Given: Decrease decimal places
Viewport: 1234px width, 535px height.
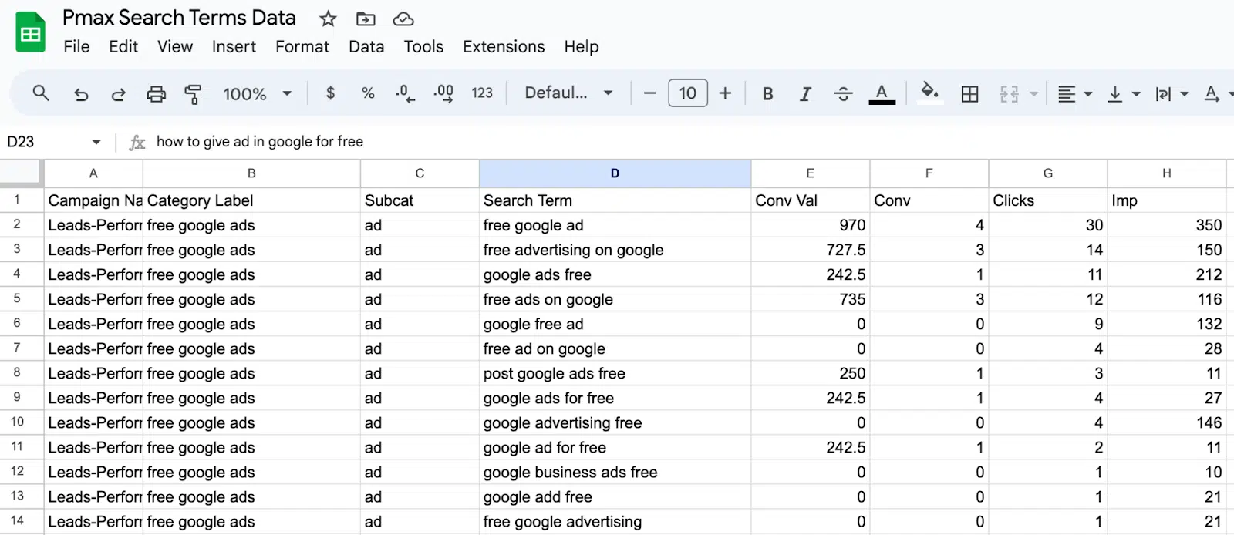Looking at the screenshot, I should (x=405, y=93).
